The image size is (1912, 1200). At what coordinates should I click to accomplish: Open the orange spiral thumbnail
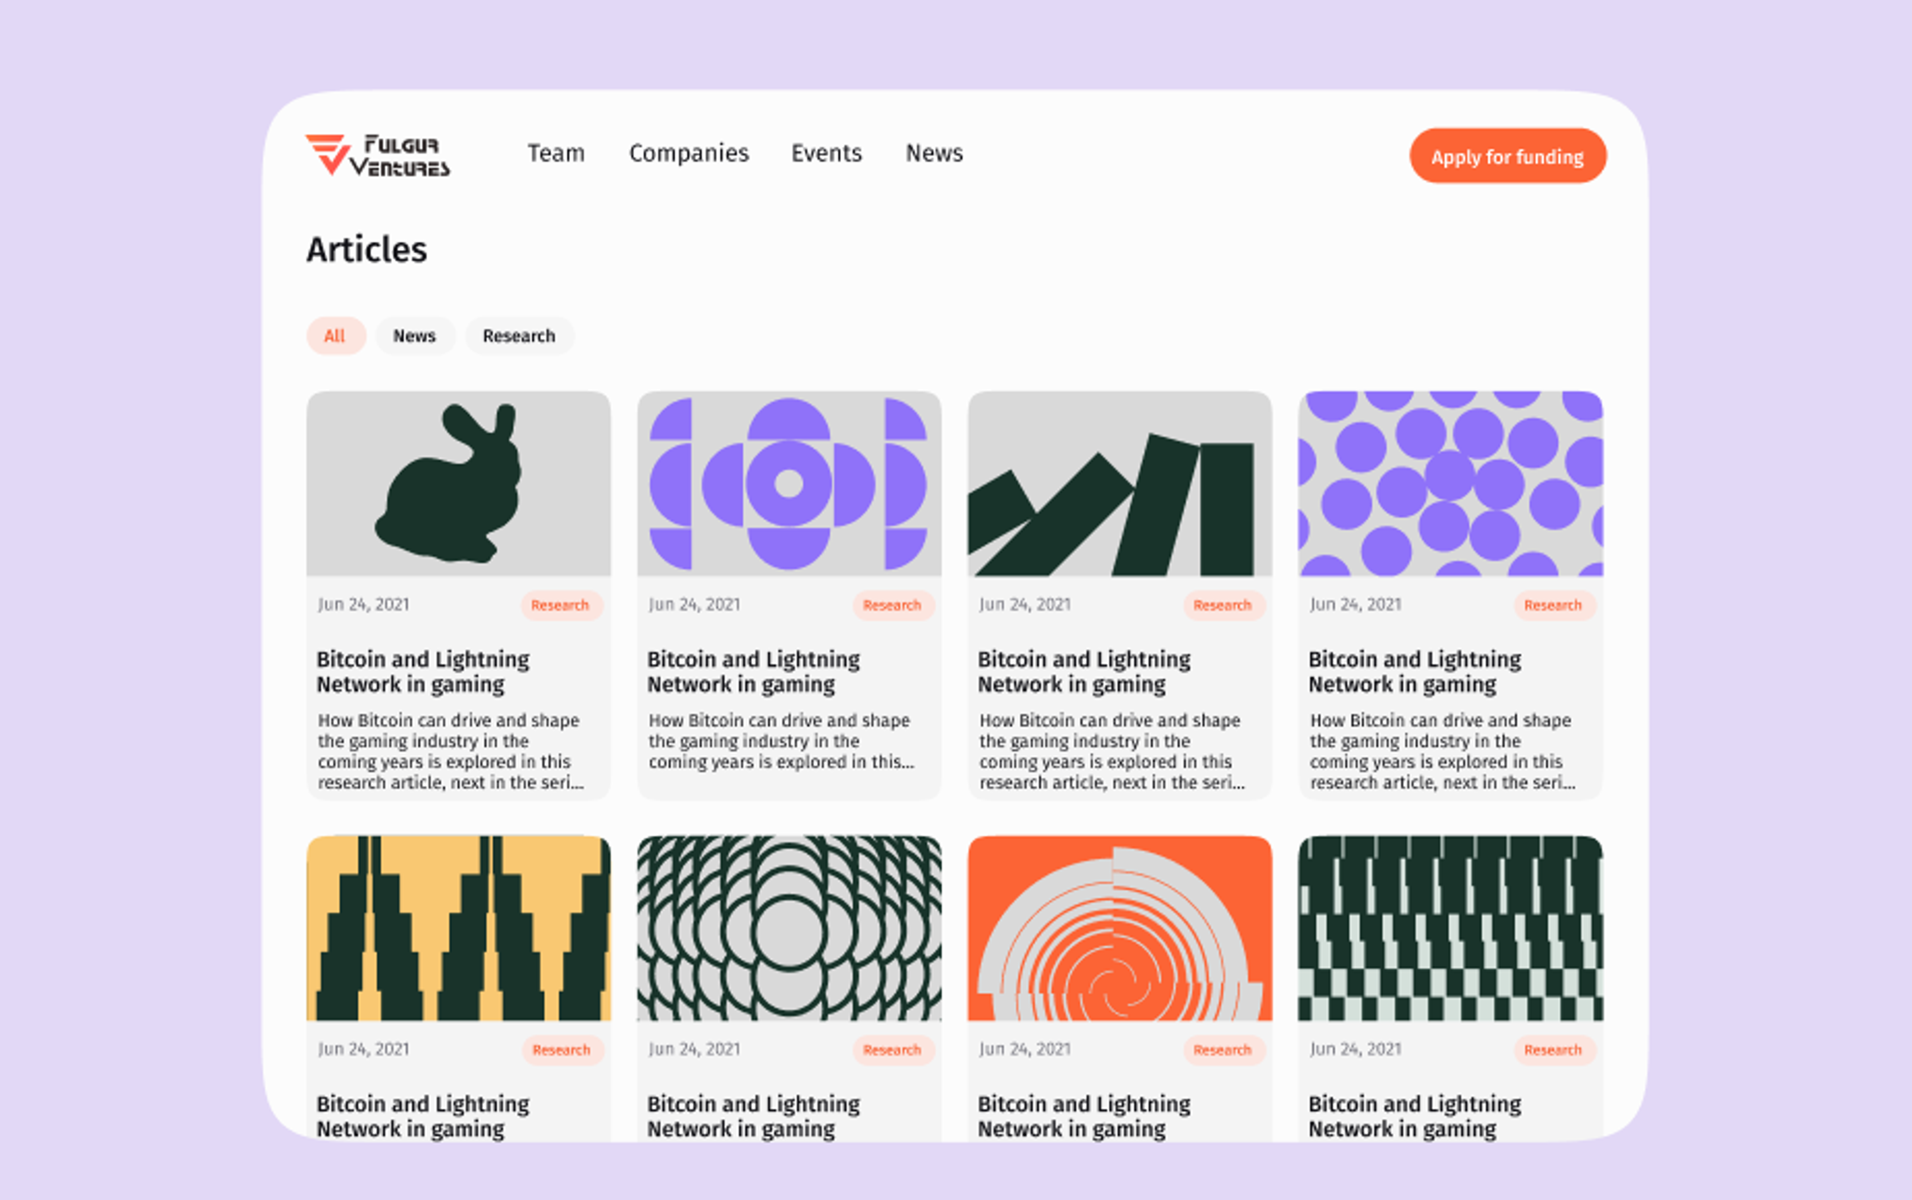1120,928
